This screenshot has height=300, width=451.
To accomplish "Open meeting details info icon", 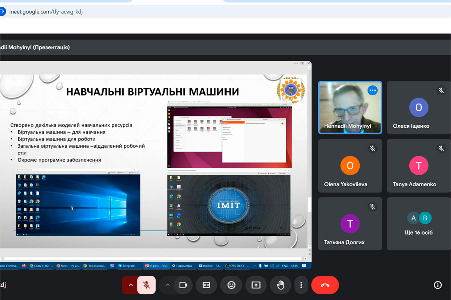I will click(x=438, y=285).
